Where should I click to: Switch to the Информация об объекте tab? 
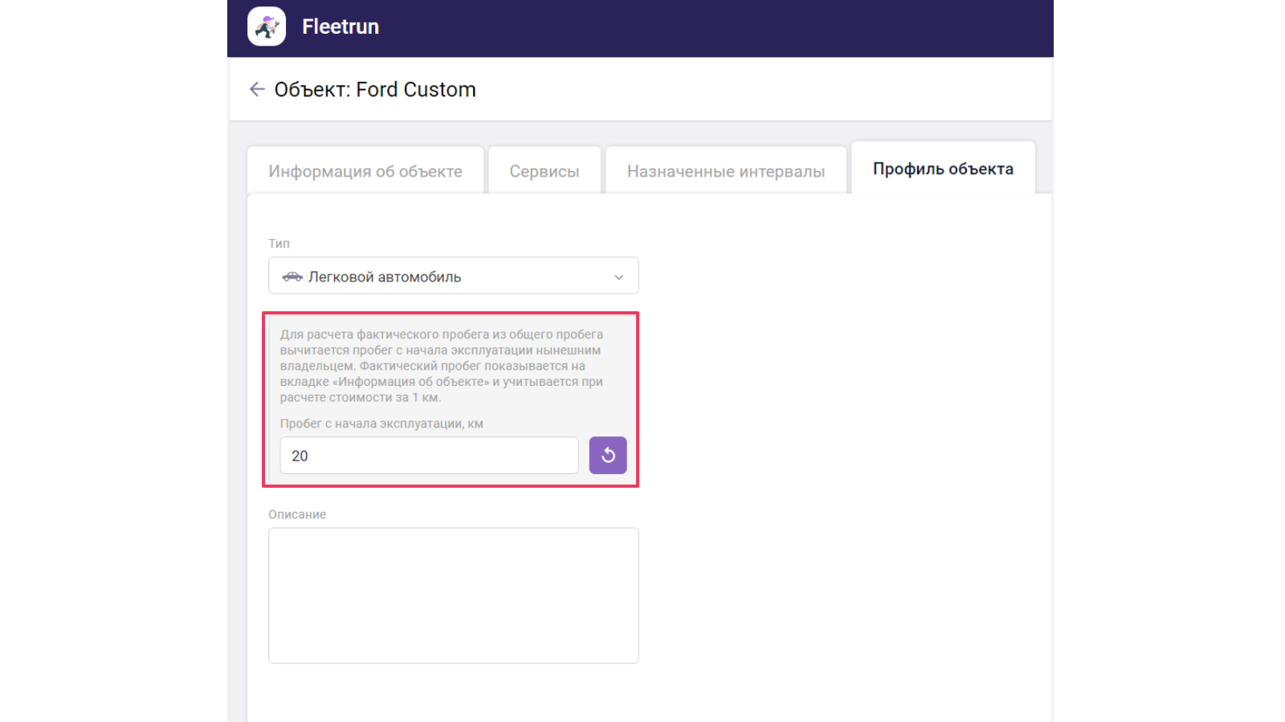coord(365,170)
